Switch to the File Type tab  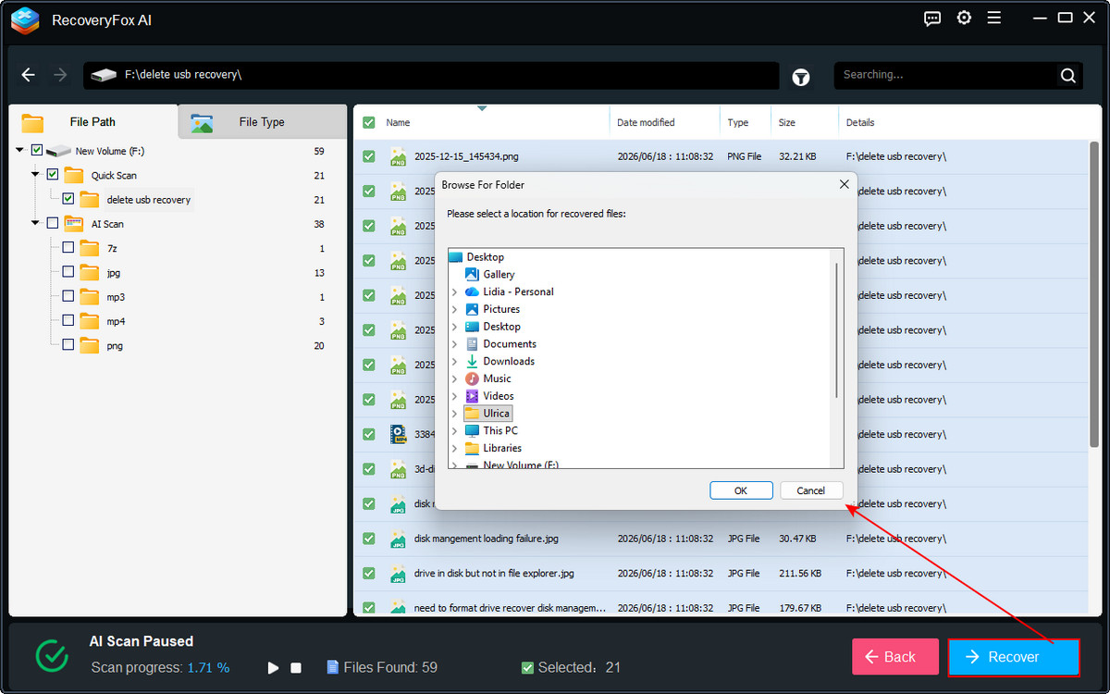[x=262, y=122]
